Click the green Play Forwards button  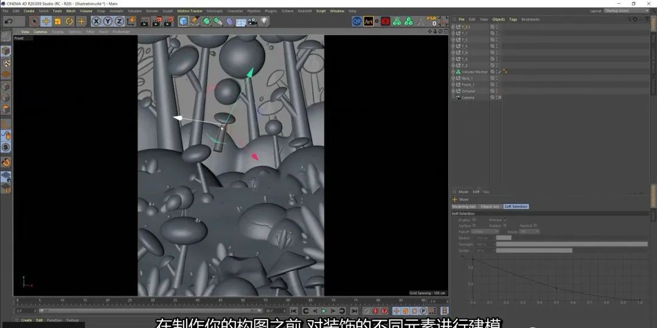324,311
